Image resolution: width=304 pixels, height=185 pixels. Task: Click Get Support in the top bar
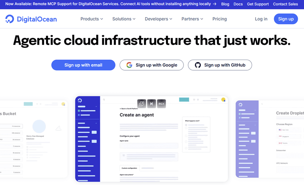(258, 4)
